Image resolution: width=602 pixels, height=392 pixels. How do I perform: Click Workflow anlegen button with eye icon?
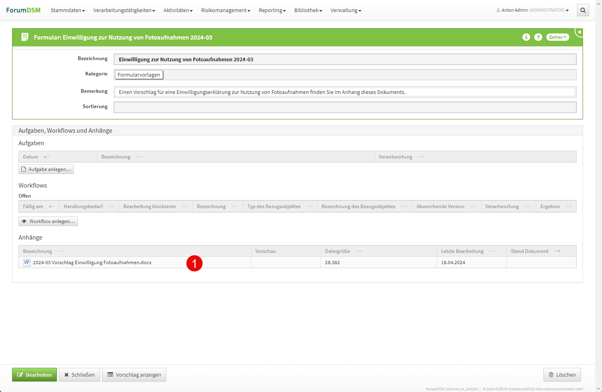tap(48, 221)
